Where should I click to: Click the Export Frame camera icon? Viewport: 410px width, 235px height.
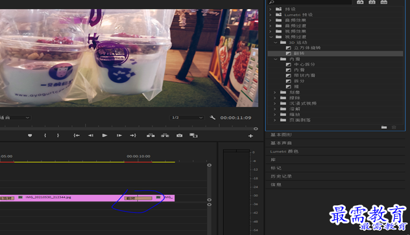179,135
